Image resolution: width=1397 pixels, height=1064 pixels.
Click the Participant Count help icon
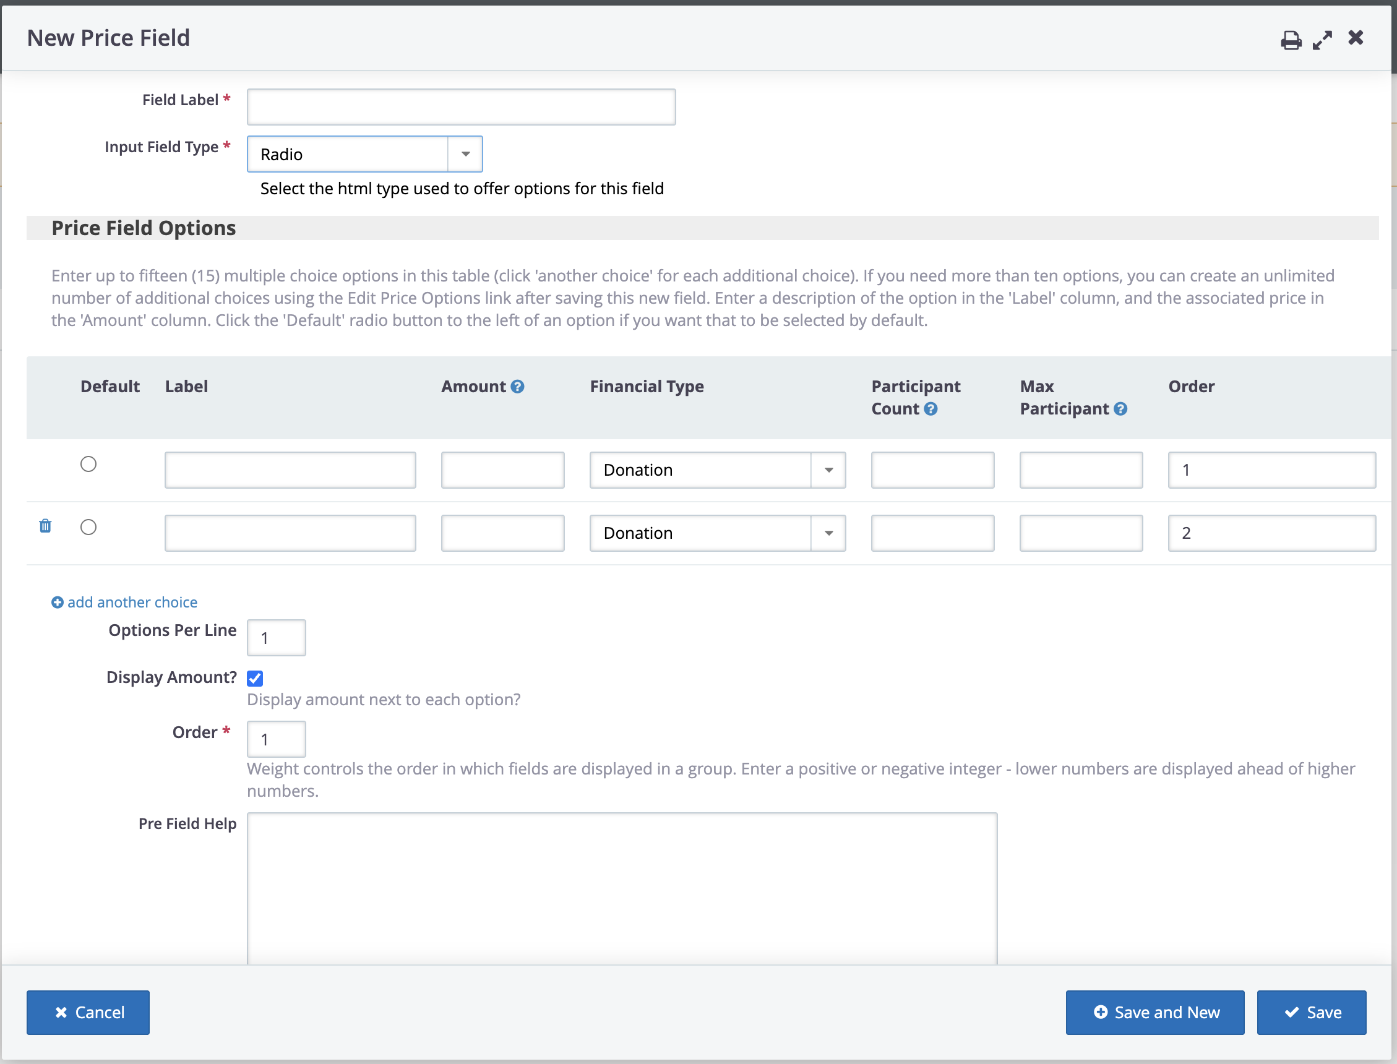point(931,409)
